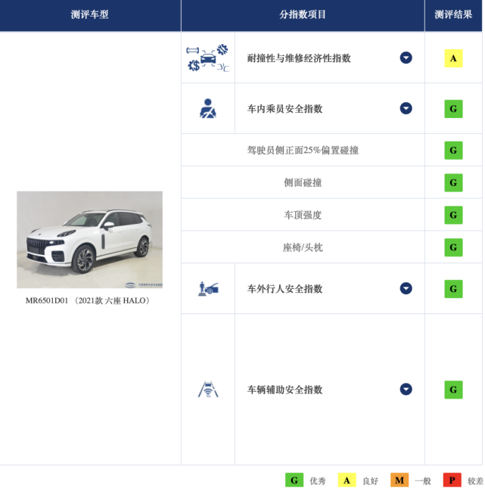Click the 车辆辅助安全指数 label
Image resolution: width=485 pixels, height=491 pixels.
(x=284, y=390)
